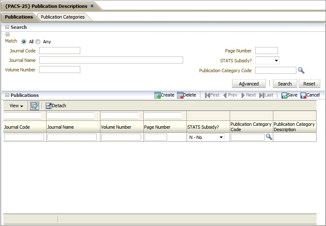The height and width of the screenshot is (226, 326).
Task: Delete the selected publication record
Action: 186,95
